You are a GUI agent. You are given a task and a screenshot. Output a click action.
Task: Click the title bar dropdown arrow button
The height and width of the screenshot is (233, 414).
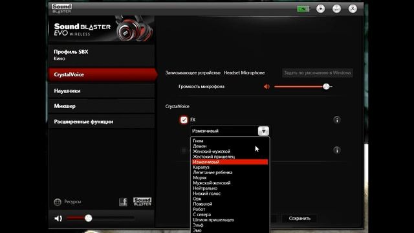click(321, 8)
